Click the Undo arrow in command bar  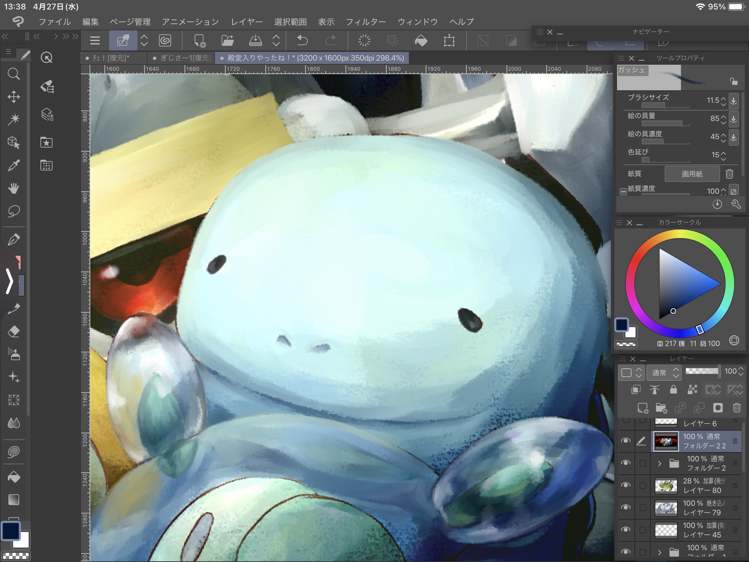point(302,41)
